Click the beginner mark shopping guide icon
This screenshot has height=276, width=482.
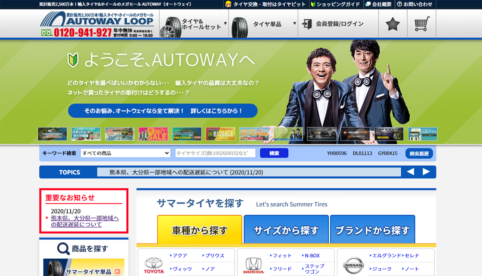[x=313, y=4]
